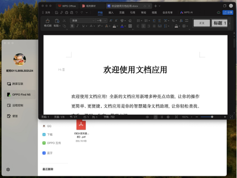The height and width of the screenshot is (178, 237).
Task: Open the 视图 ribbon tab
Action: click(x=154, y=13)
